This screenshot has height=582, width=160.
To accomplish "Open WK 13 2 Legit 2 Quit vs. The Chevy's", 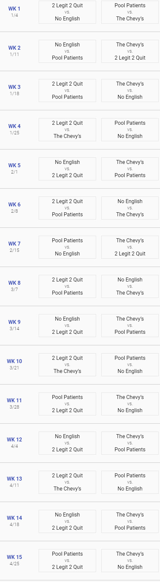I will click(67, 482).
